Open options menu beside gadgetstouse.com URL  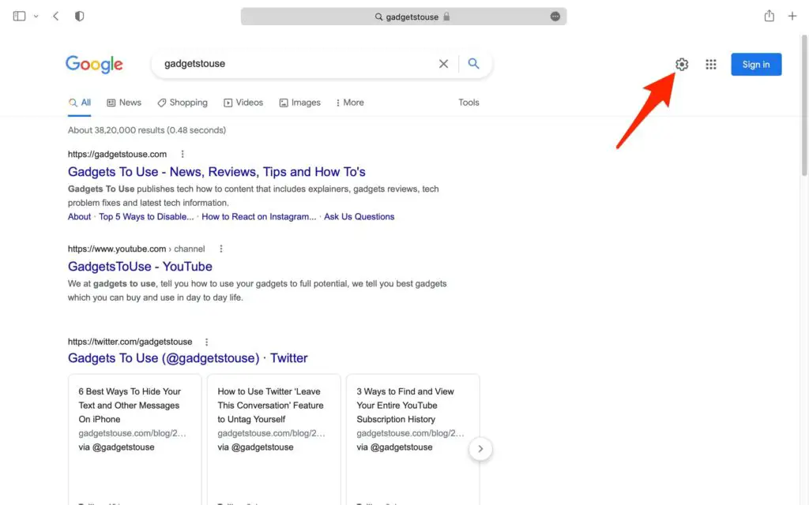point(182,154)
